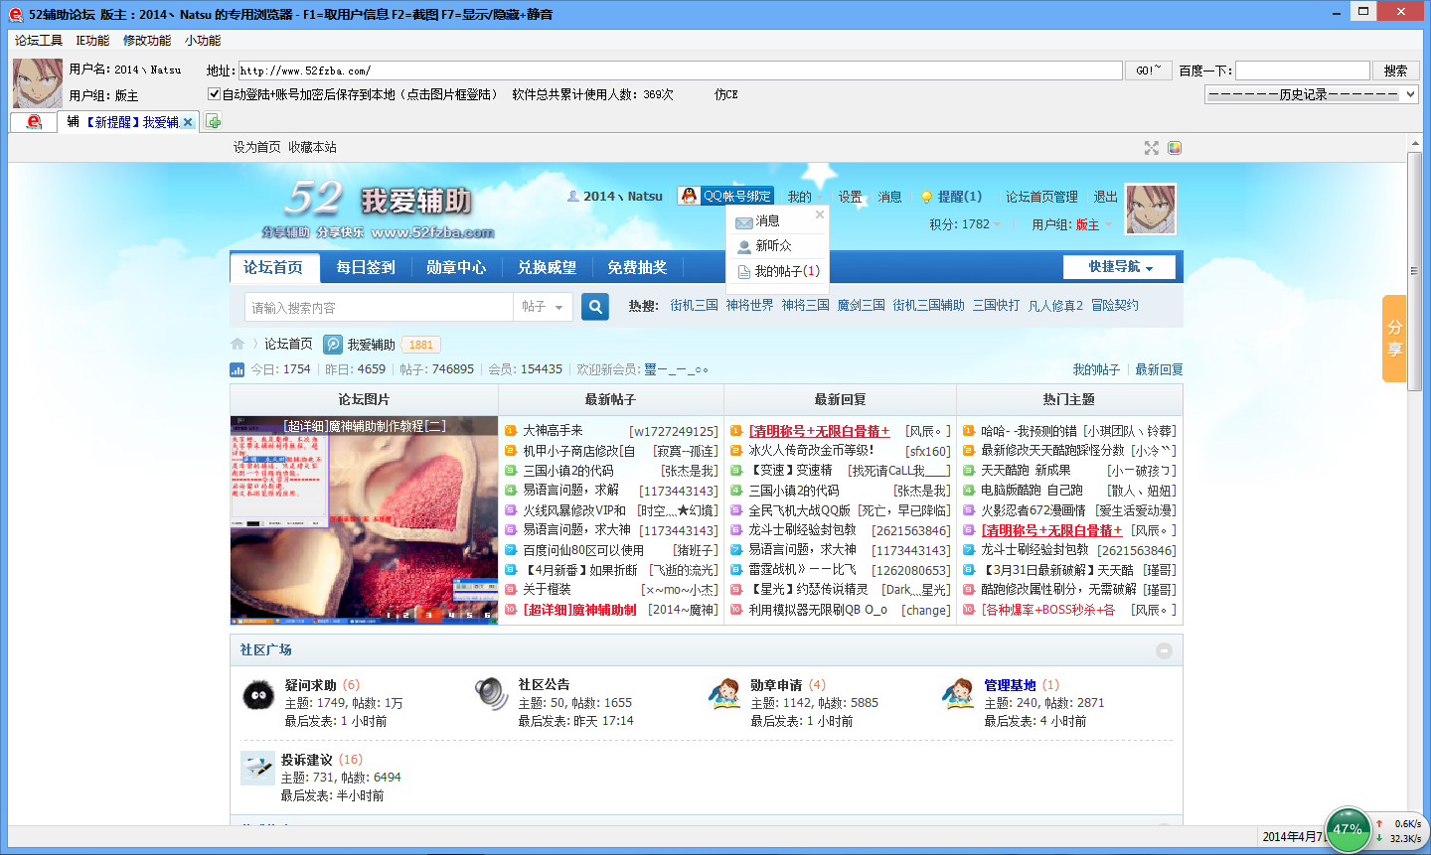This screenshot has height=855, width=1431.
Task: Select 我的帖子(1) in the popup menu
Action: click(777, 271)
